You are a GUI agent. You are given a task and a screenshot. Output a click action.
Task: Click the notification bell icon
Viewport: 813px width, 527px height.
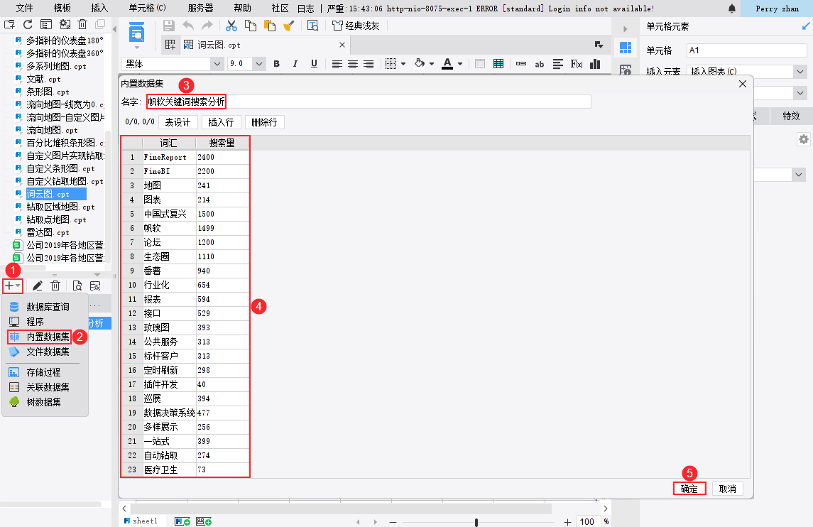(731, 9)
